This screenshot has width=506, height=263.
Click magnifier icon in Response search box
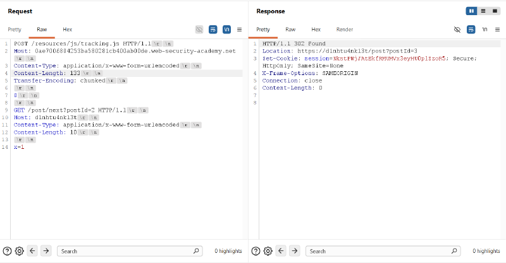(454, 251)
